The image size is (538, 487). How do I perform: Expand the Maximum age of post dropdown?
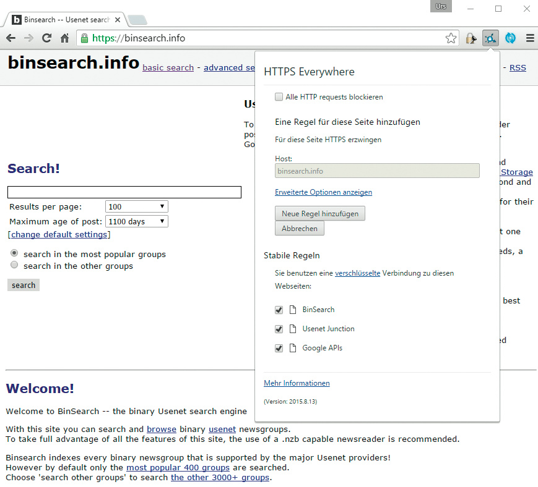137,221
